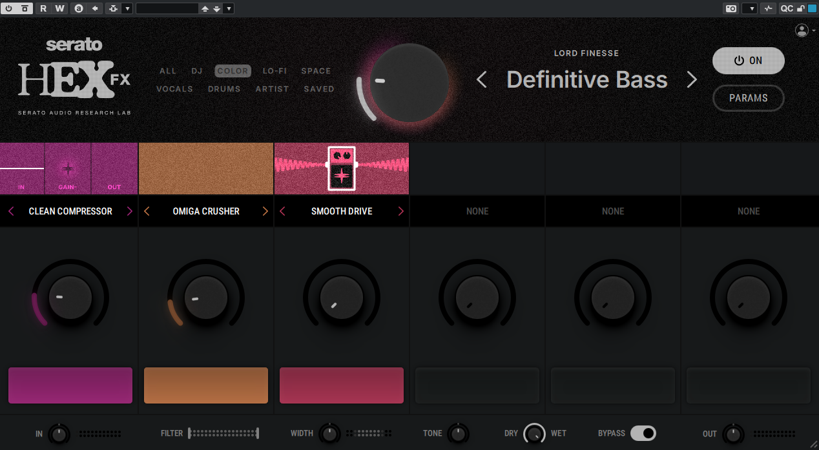819x450 pixels.
Task: Click the QC quick controls button
Action: click(x=786, y=8)
